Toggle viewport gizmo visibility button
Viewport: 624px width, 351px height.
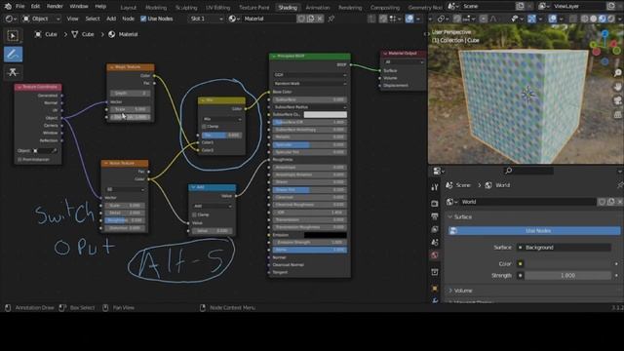(531, 19)
